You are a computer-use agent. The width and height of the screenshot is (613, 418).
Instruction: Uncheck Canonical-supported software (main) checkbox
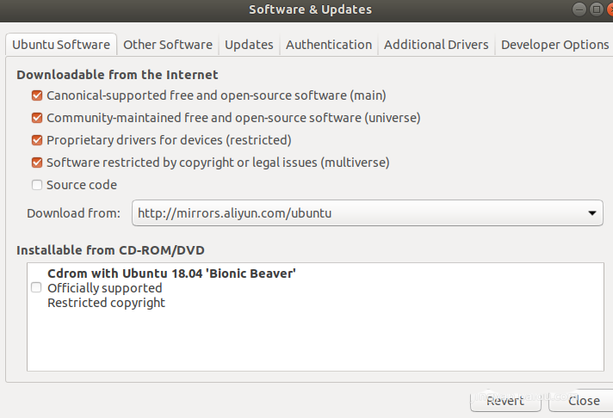tap(37, 95)
